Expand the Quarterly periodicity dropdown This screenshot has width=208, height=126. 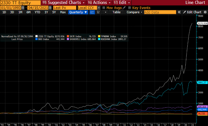[x=78, y=12]
